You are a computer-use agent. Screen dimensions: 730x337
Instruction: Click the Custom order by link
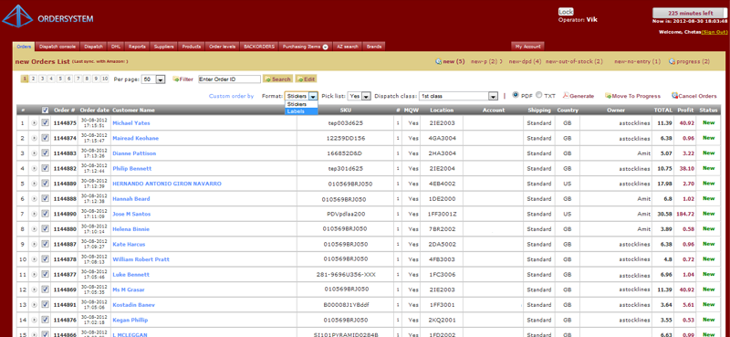pos(232,96)
